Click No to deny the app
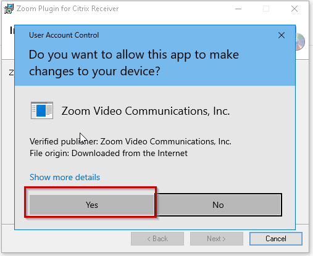 point(218,205)
